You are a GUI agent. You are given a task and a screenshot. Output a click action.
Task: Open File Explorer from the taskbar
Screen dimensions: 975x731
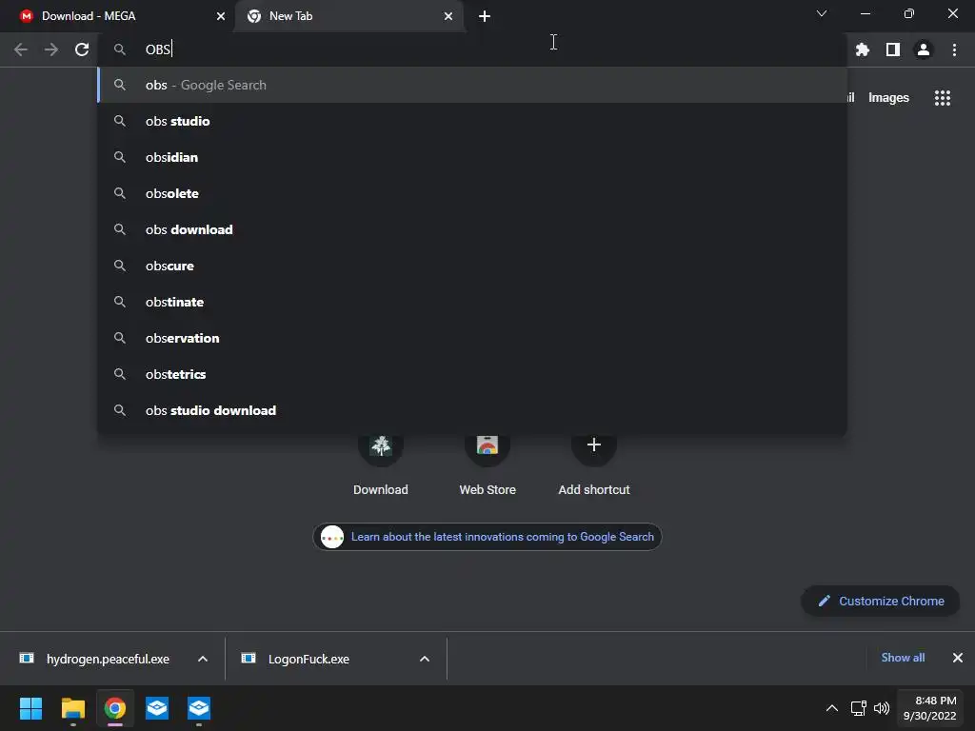72,708
